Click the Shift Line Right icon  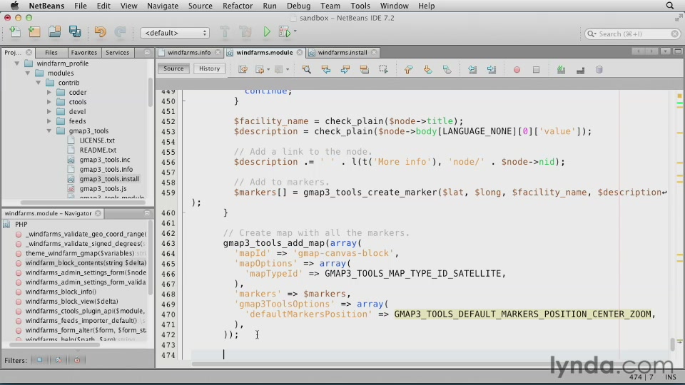click(x=492, y=69)
